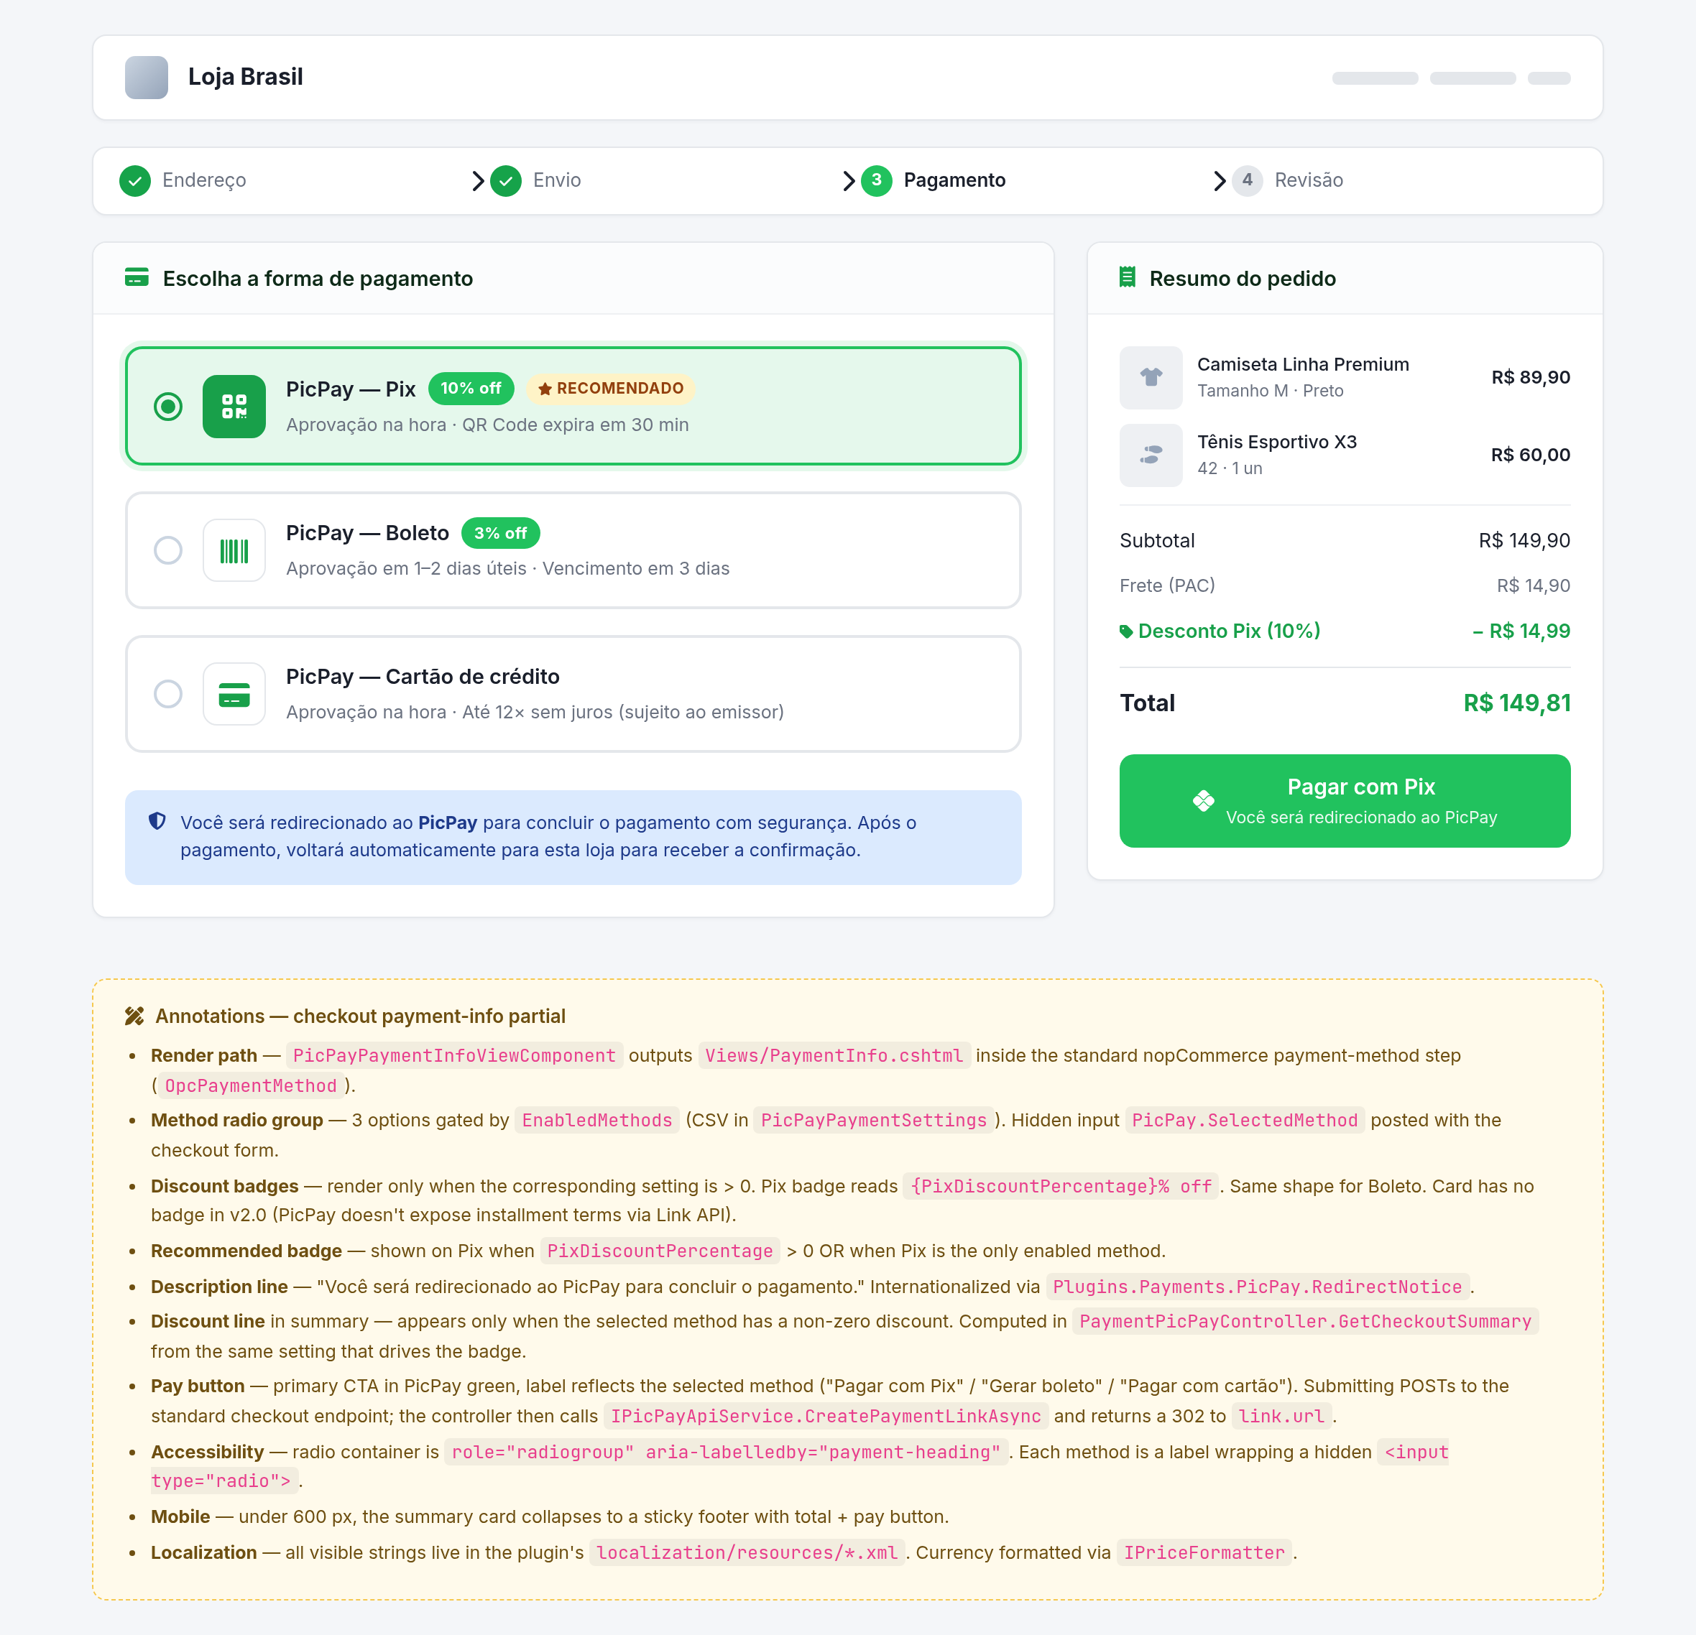Click the Plugins.Payments.PicPay.RedirectNotice code tag

[1258, 1287]
